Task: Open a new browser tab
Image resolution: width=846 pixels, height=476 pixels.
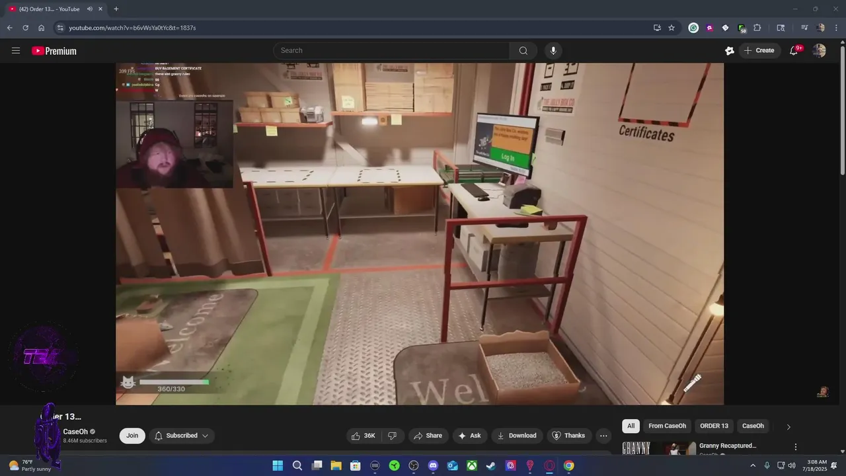Action: pos(116,9)
